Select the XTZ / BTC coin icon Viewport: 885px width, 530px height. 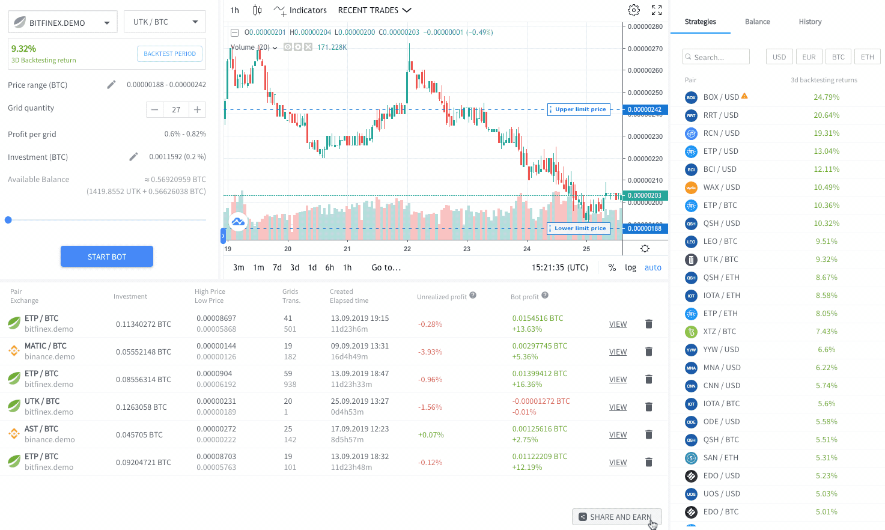pyautogui.click(x=691, y=332)
